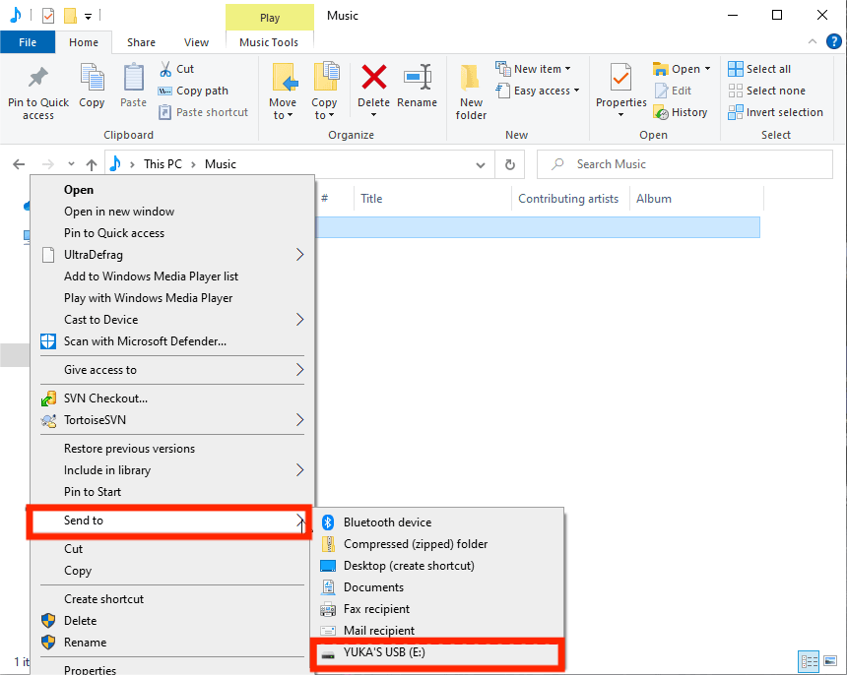The width and height of the screenshot is (847, 675).
Task: Go back with the Back arrow
Action: 19,164
